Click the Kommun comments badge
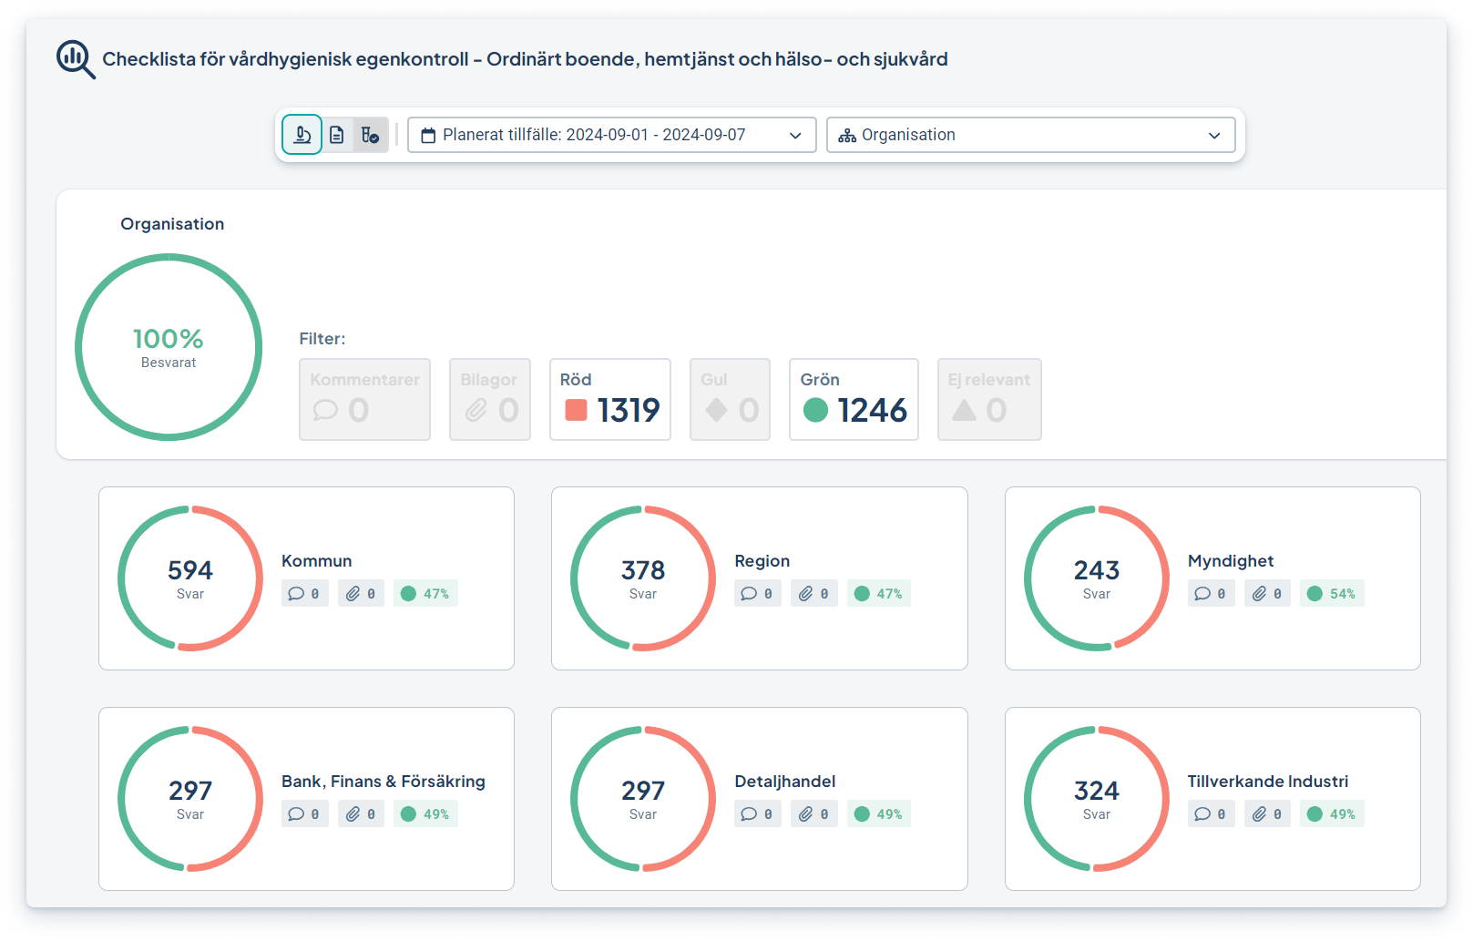Viewport: 1473px width, 941px height. pos(305,594)
